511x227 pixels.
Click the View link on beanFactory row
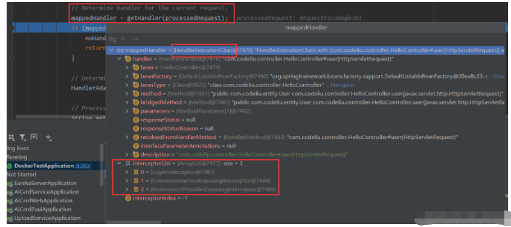click(498, 76)
